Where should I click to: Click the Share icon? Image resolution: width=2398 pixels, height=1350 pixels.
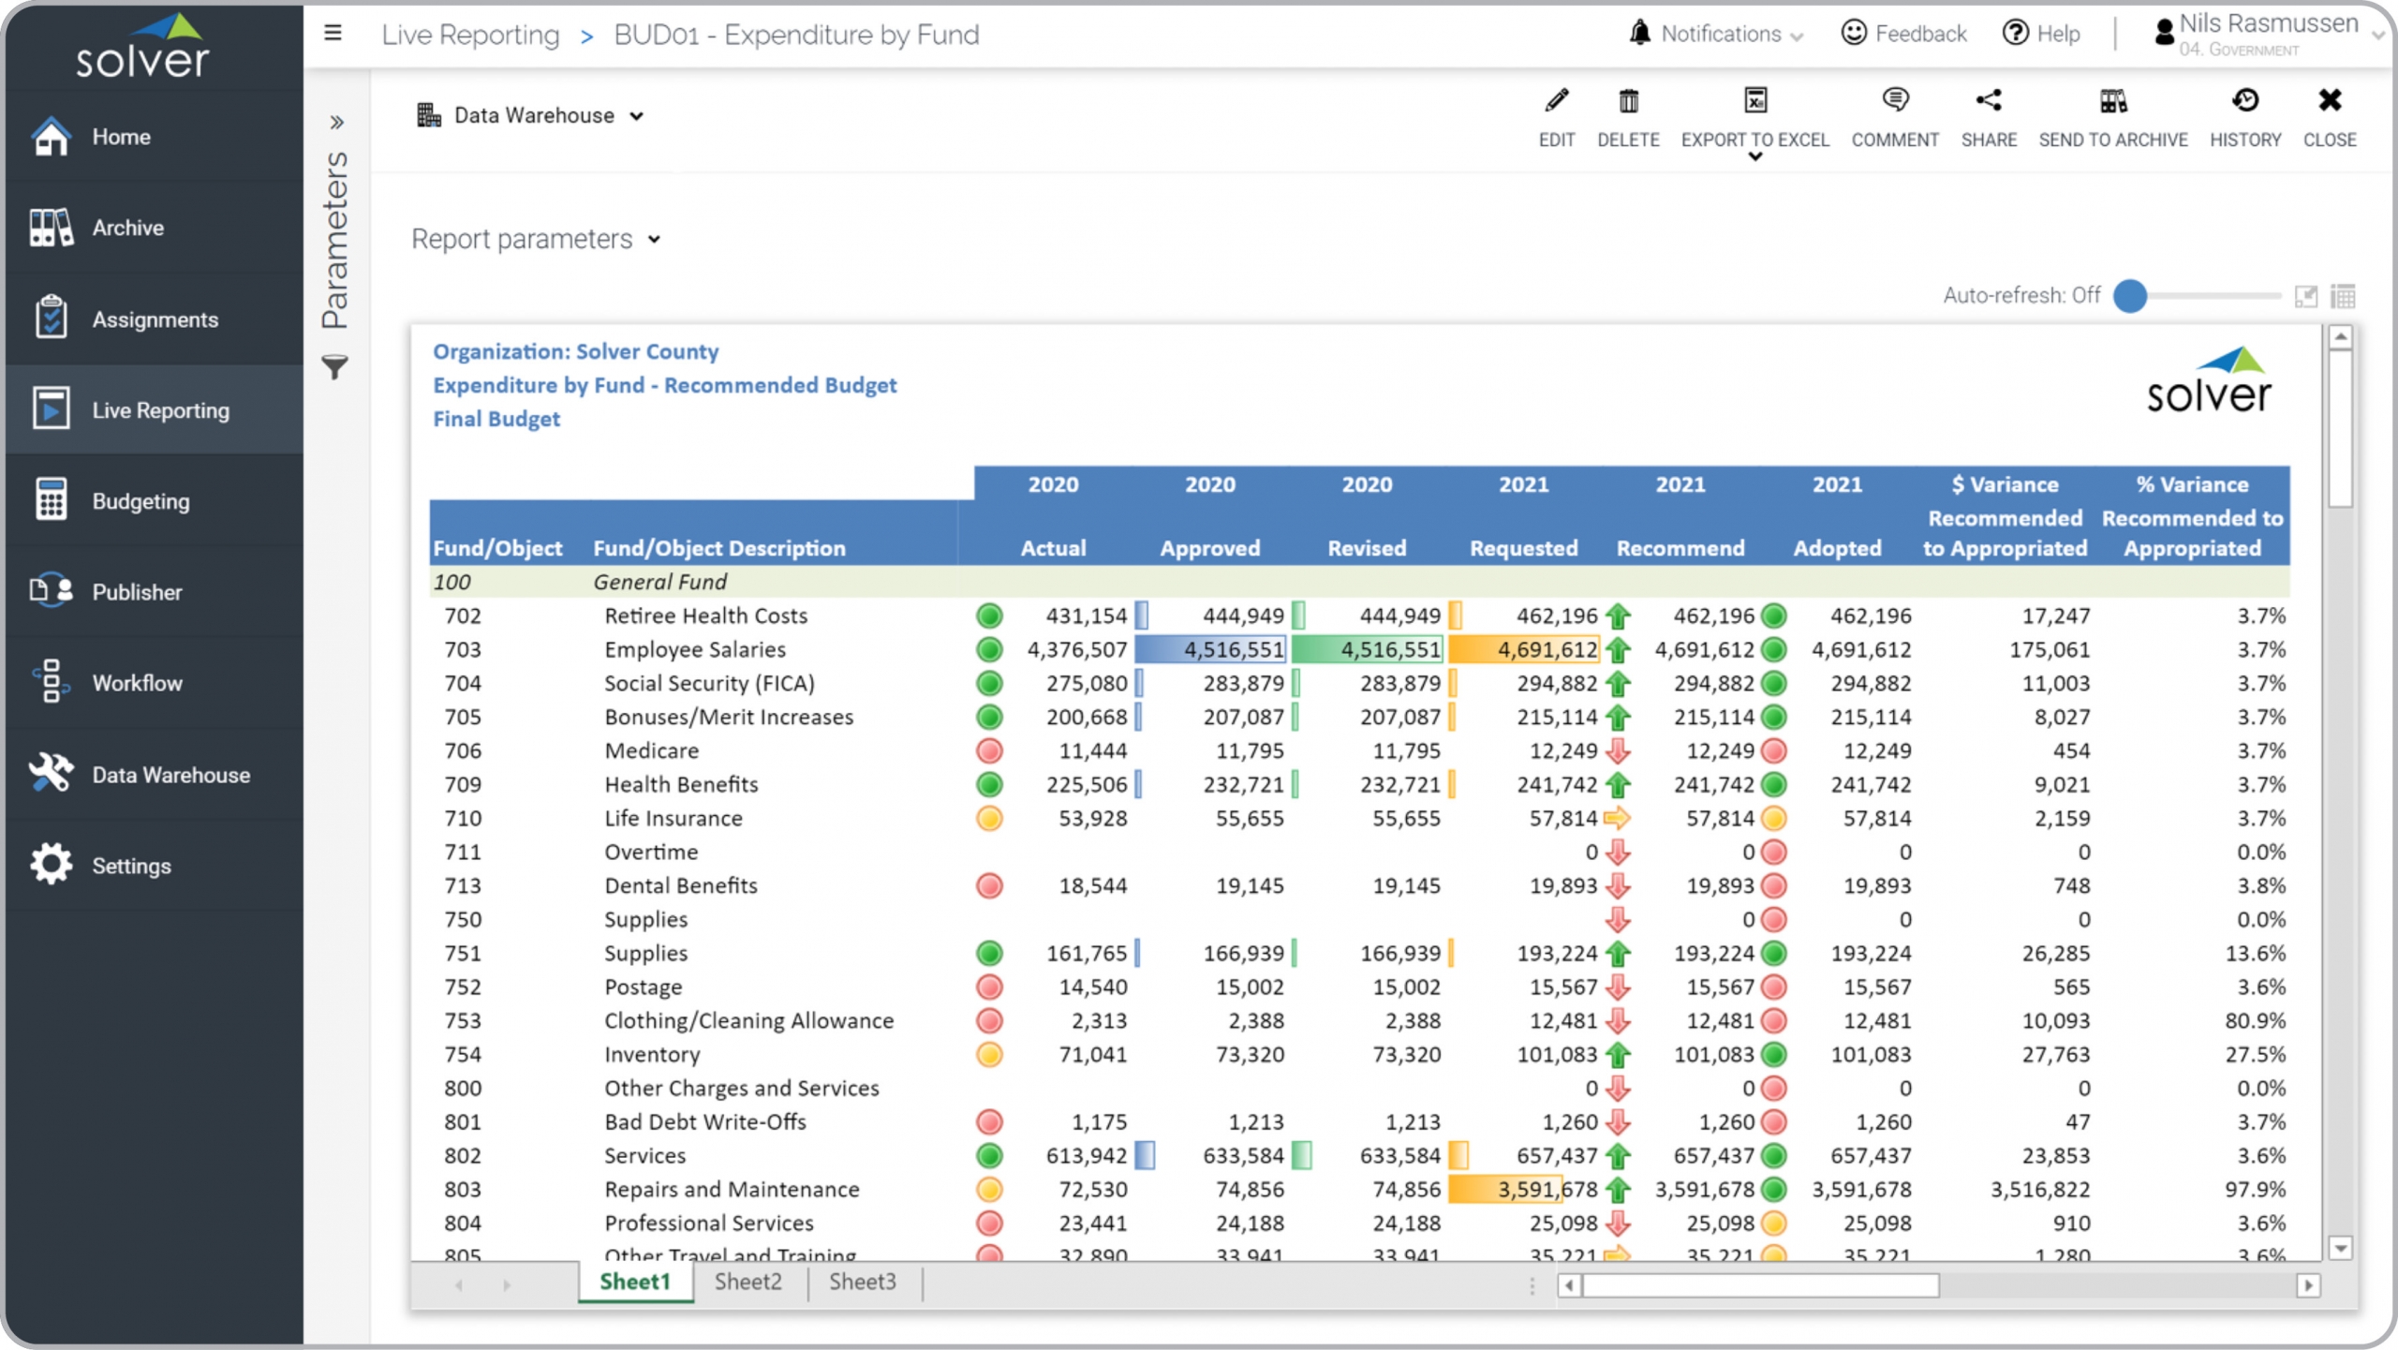1988,101
